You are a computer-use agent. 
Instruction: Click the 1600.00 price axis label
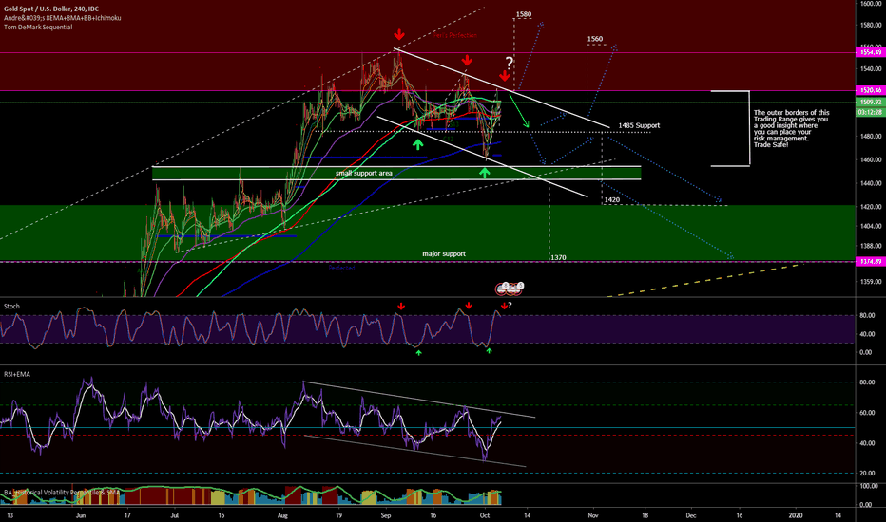click(871, 4)
